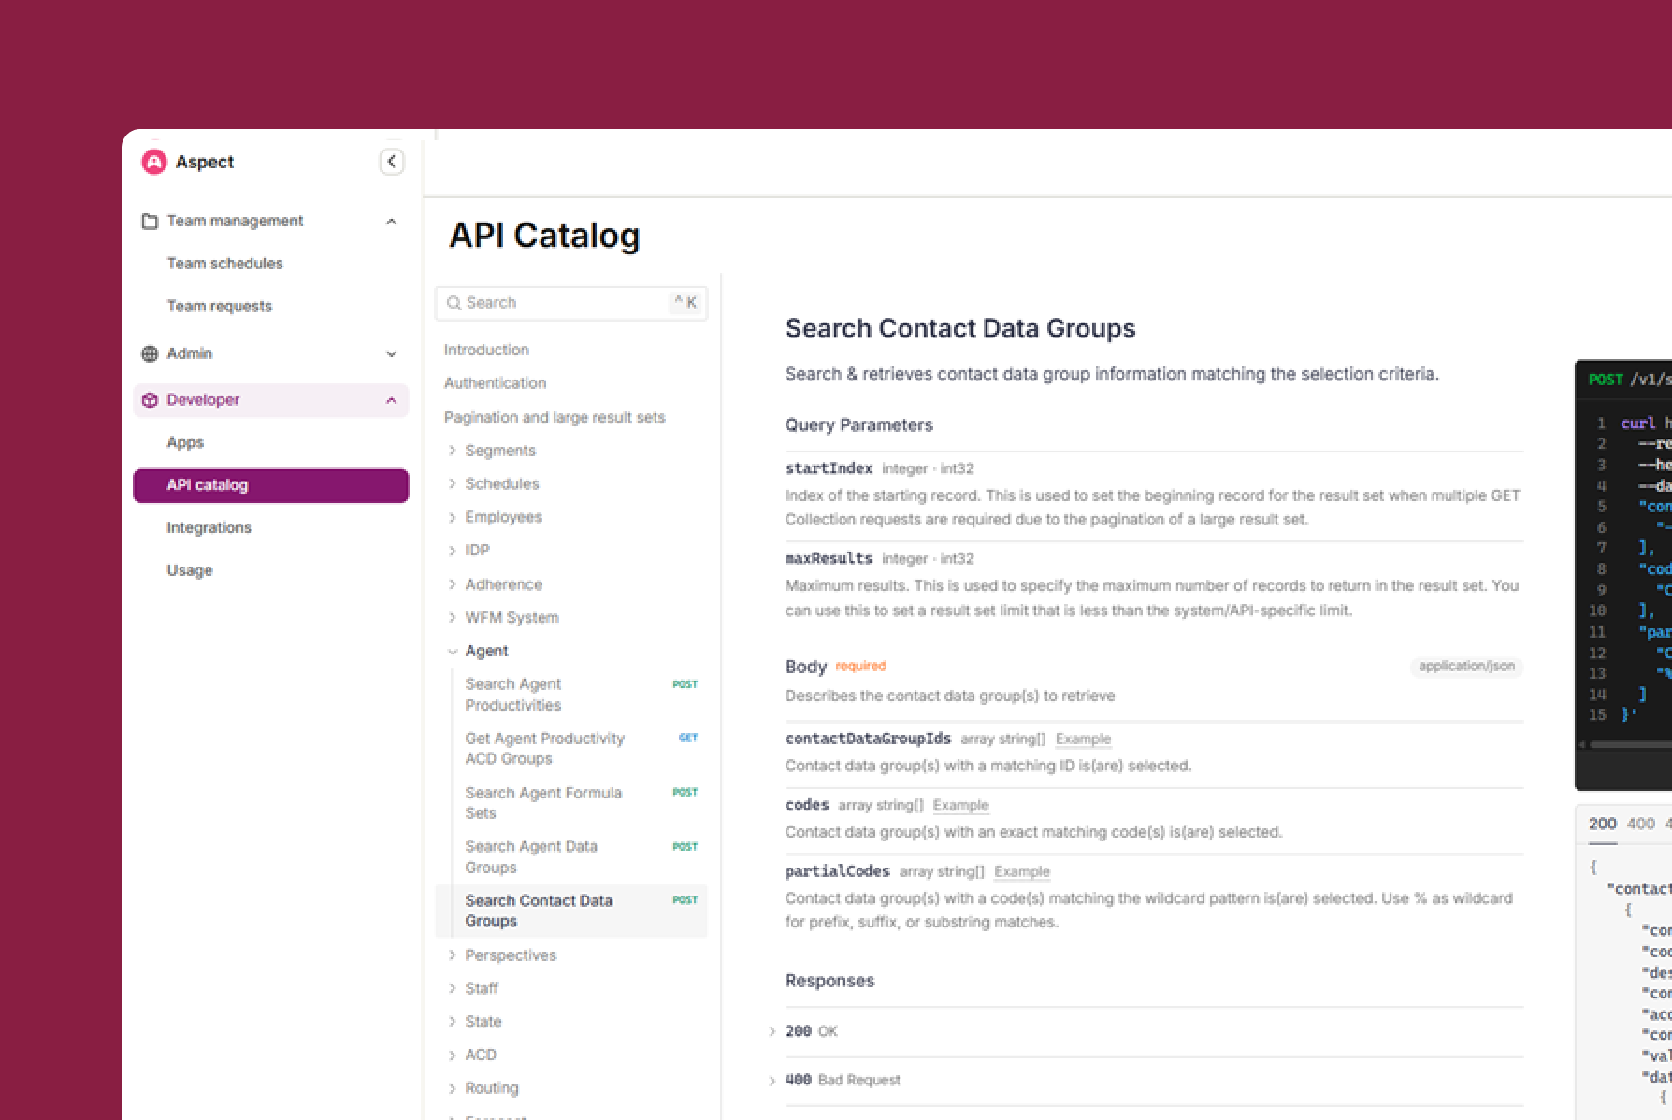Click the API Catalog page title

coord(544,235)
